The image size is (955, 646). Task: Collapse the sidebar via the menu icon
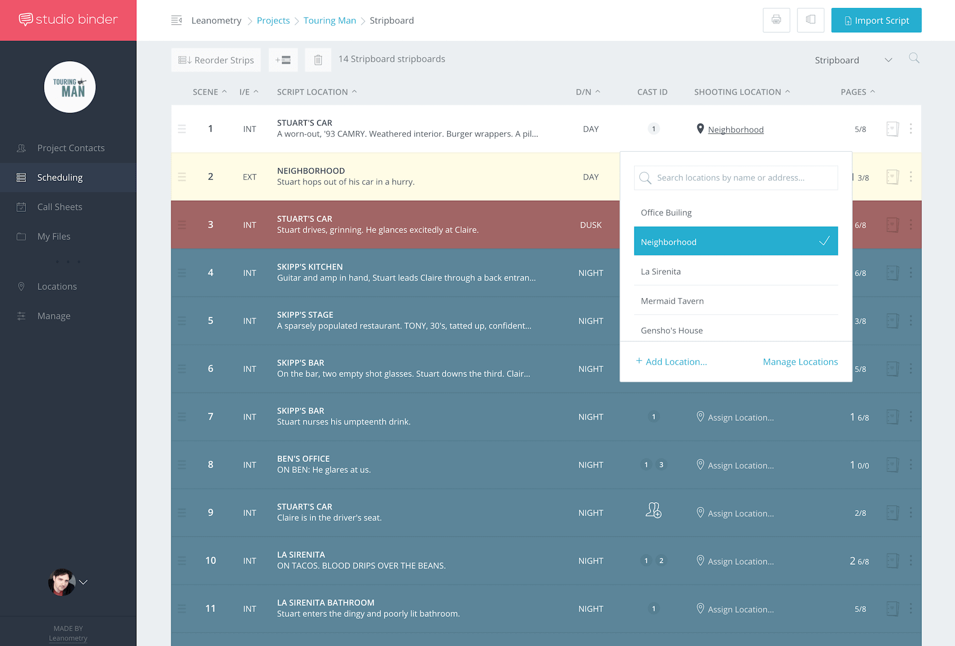pos(177,20)
